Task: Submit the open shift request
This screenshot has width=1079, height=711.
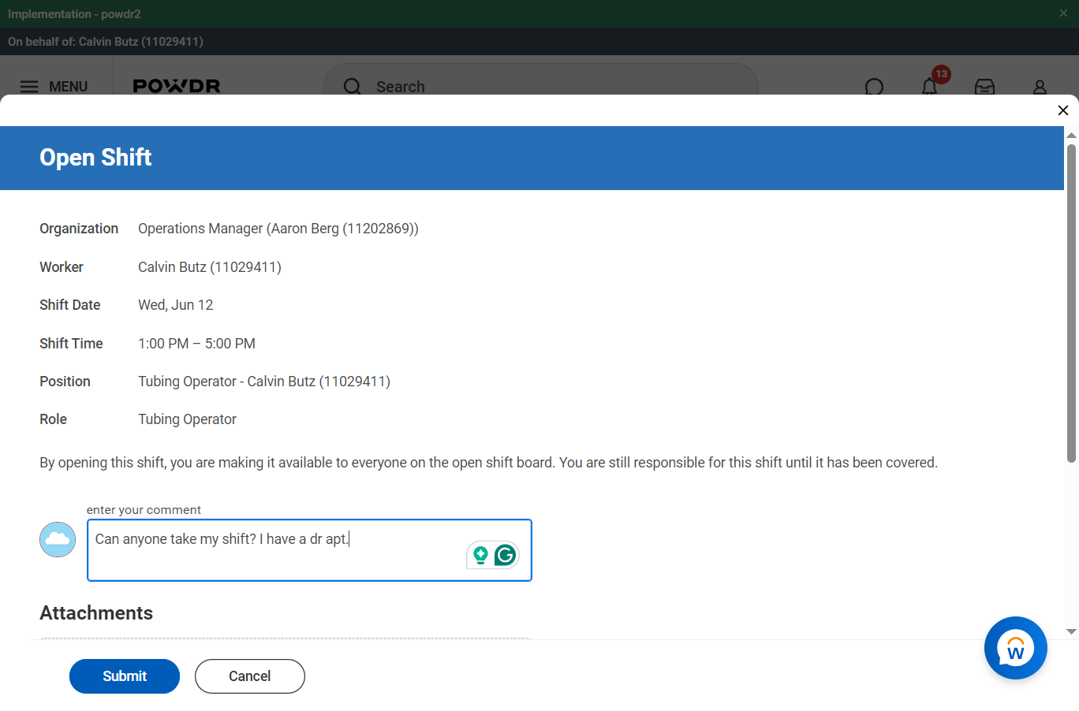Action: 125,676
